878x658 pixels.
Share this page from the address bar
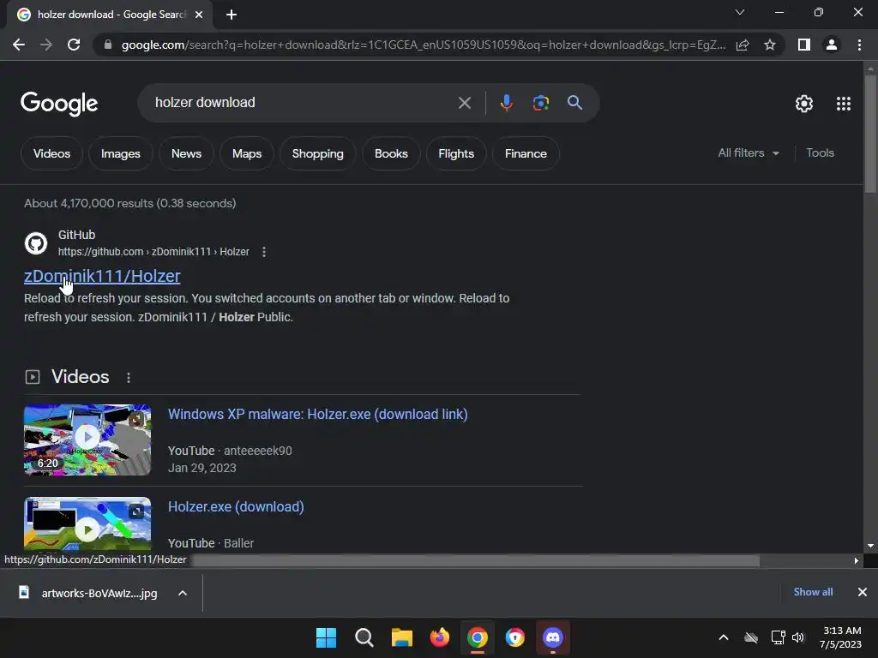[743, 45]
